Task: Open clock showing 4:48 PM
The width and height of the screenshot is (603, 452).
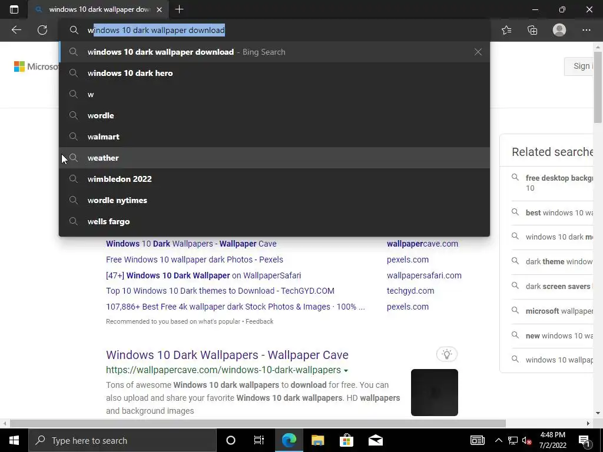Action: point(552,440)
